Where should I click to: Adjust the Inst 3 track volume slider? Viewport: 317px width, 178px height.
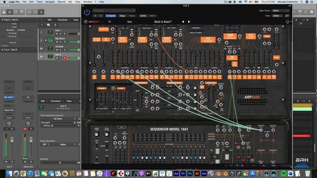click(74, 58)
